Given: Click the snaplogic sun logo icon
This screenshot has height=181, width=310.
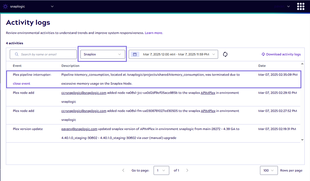Looking at the screenshot, I should point(5,6).
